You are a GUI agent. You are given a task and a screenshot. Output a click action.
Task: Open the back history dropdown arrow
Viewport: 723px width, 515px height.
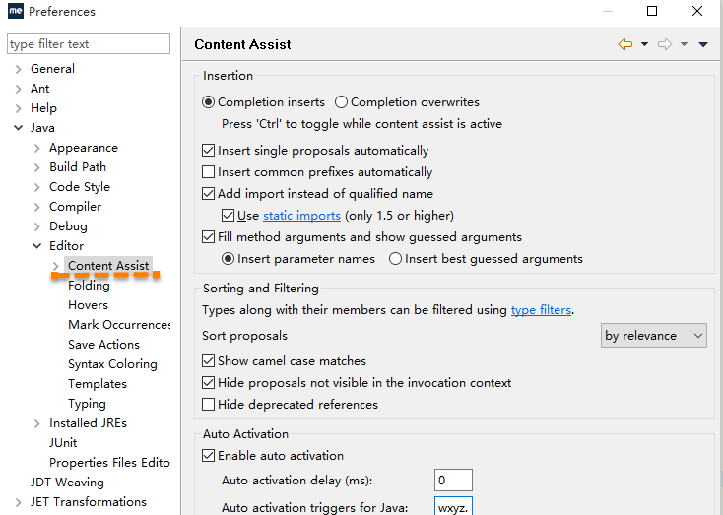click(644, 44)
